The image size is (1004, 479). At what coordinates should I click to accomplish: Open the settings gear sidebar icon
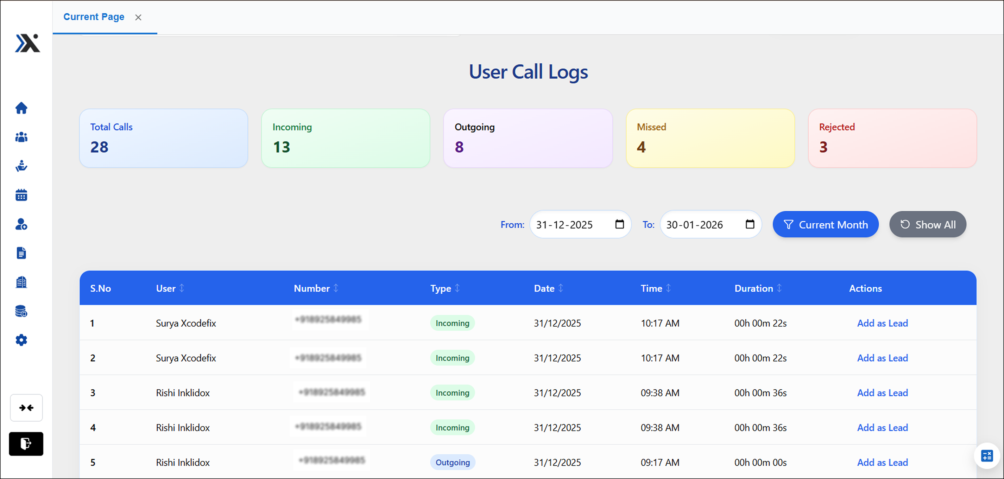(21, 340)
